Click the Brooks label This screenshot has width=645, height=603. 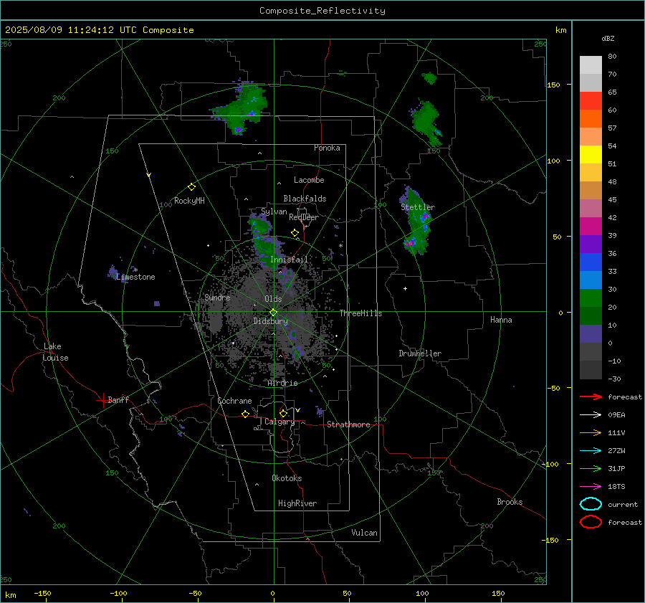510,502
